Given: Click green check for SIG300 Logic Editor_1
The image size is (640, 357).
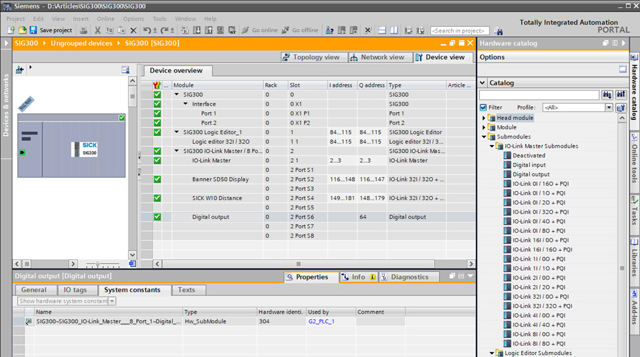Looking at the screenshot, I should coord(157,132).
